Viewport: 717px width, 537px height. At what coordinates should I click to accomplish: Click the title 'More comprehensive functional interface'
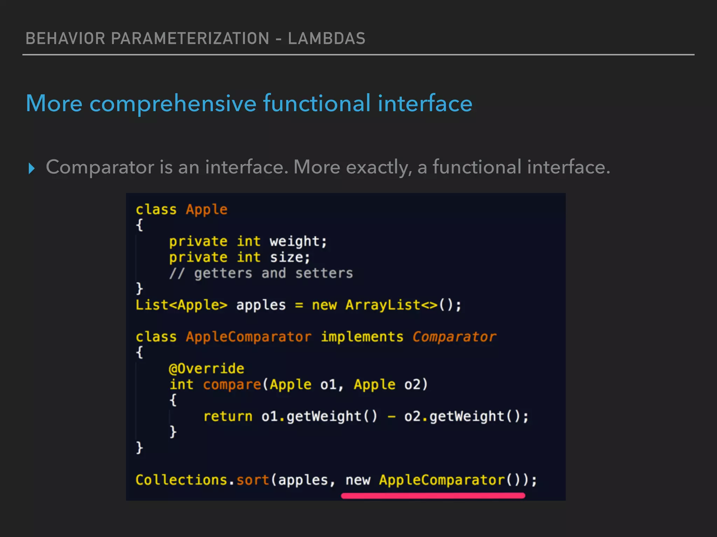coord(249,103)
